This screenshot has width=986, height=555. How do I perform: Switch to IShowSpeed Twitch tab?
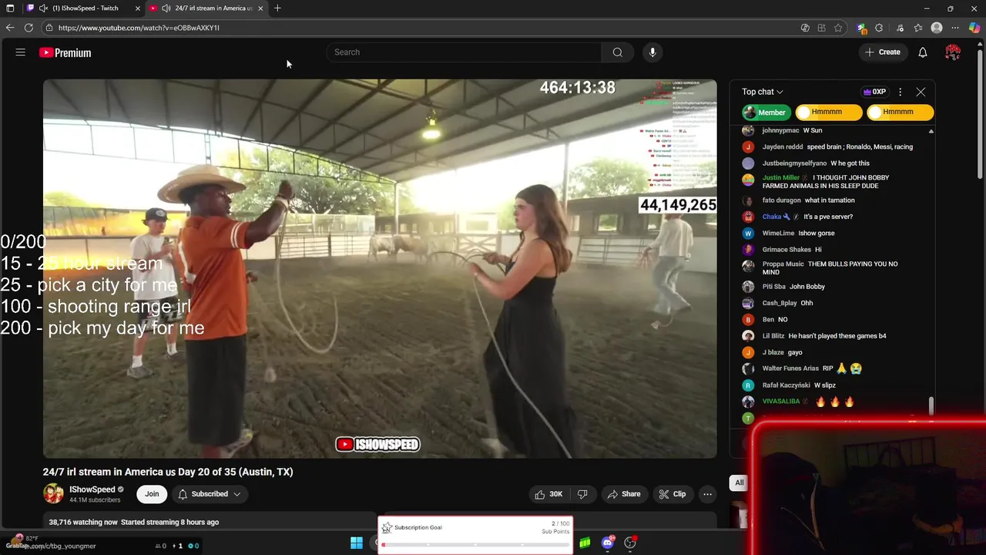point(86,8)
